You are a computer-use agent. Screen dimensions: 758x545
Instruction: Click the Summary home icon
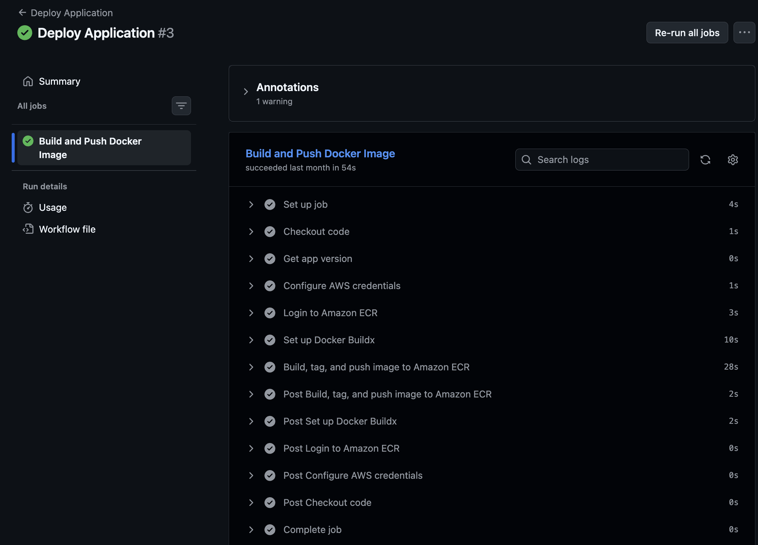click(x=28, y=81)
